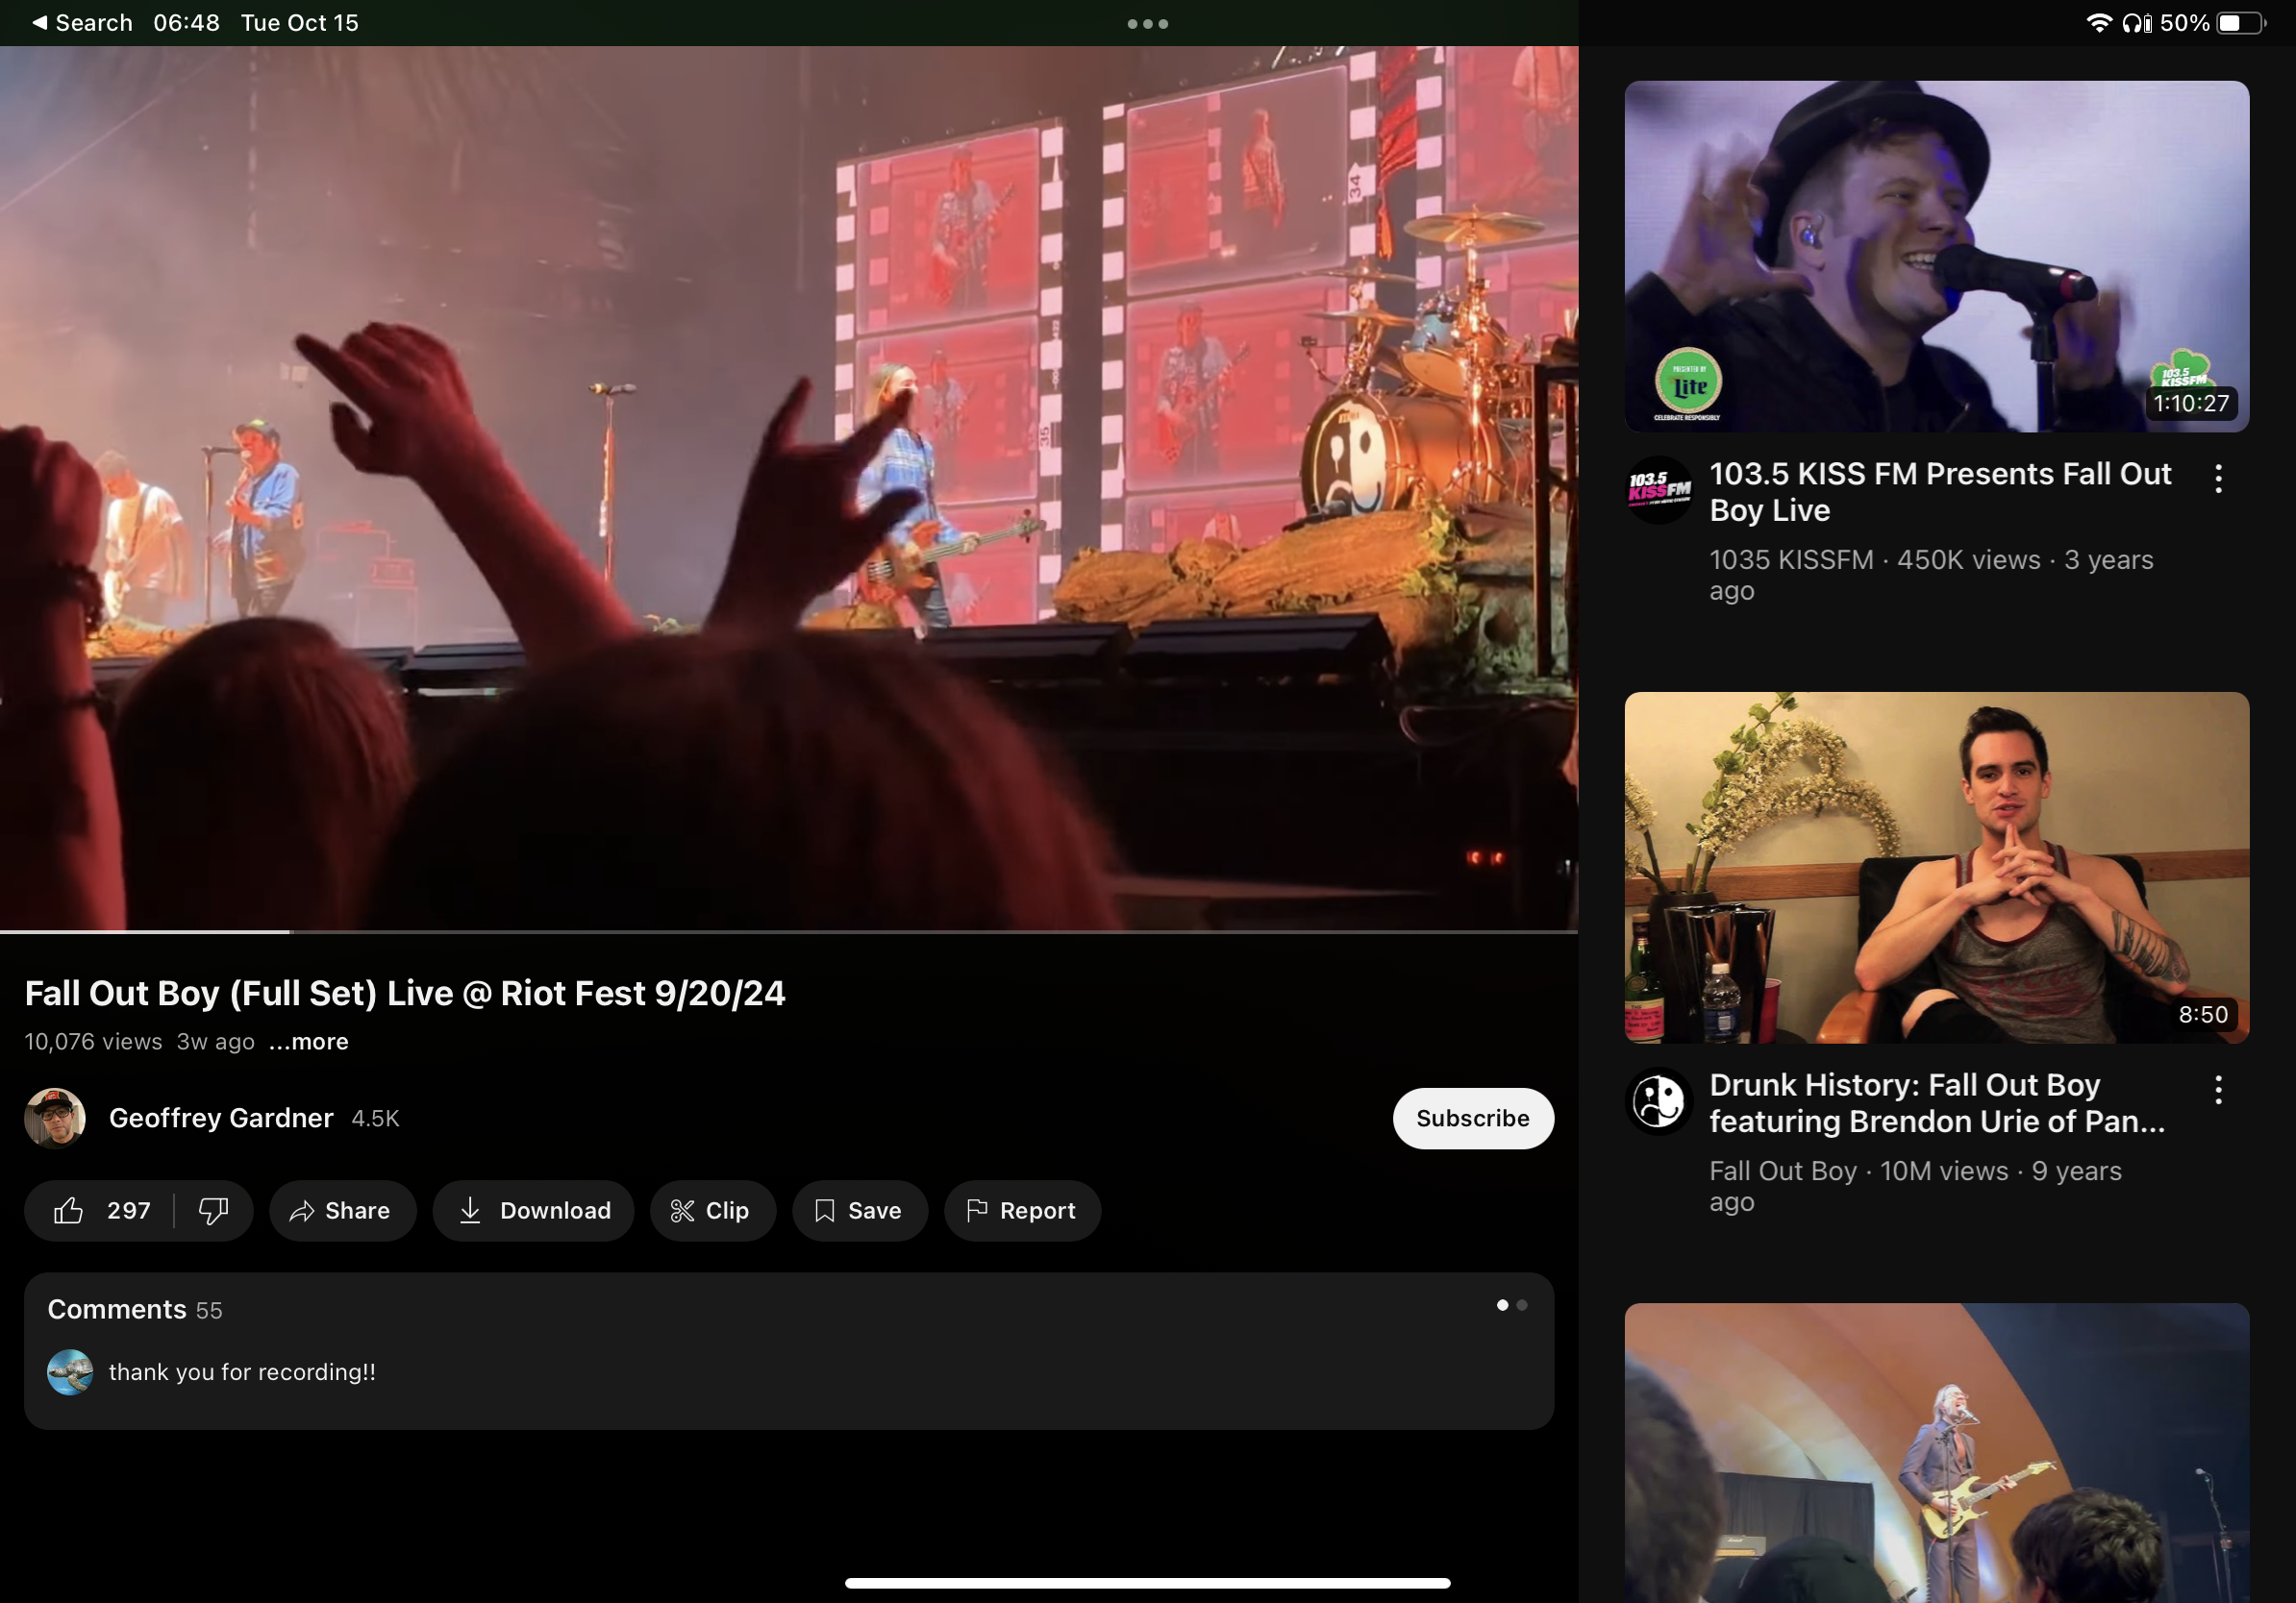This screenshot has width=2296, height=1603.
Task: Open the Geoffrey Gardner channel name
Action: pos(221,1118)
